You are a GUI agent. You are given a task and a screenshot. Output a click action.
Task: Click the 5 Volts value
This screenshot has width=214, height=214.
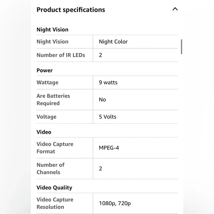[x=107, y=117]
